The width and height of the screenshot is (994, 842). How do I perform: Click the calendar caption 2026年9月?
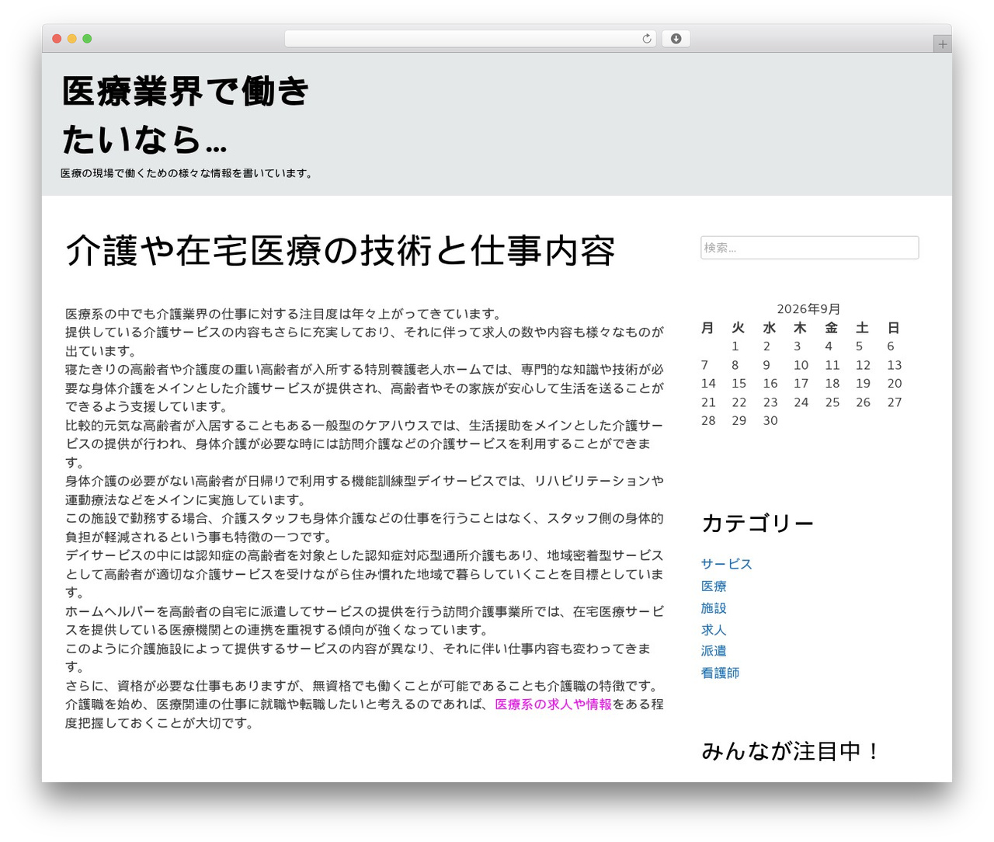coord(808,309)
